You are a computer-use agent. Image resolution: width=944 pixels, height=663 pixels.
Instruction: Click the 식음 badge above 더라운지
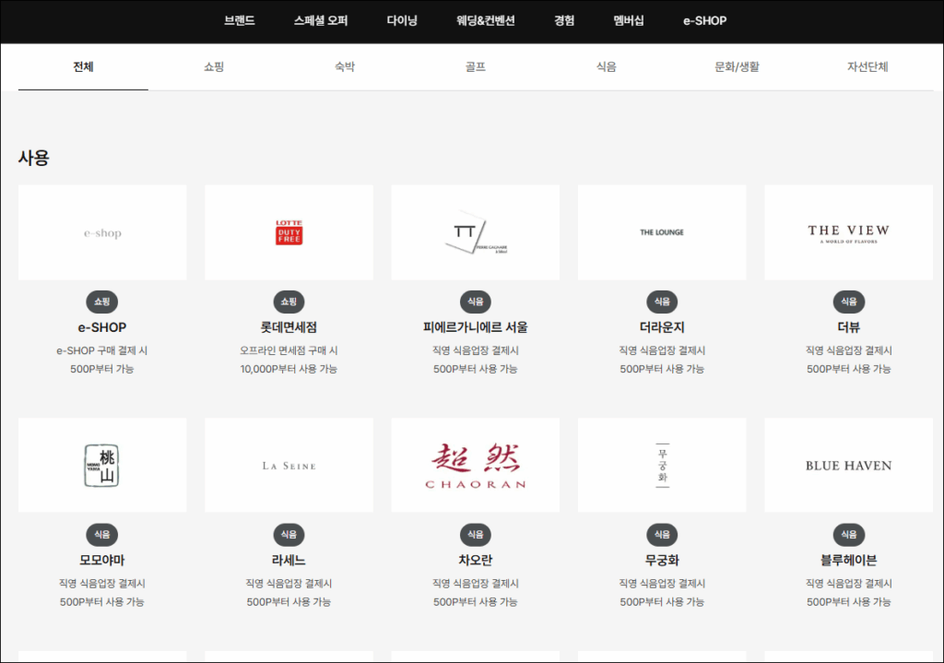(662, 302)
